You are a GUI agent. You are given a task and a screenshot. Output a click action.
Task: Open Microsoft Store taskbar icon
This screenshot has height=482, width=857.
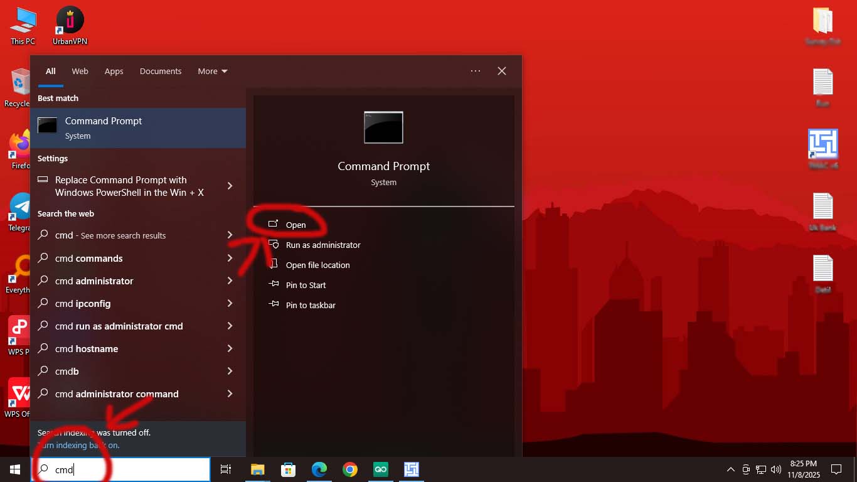pos(289,469)
